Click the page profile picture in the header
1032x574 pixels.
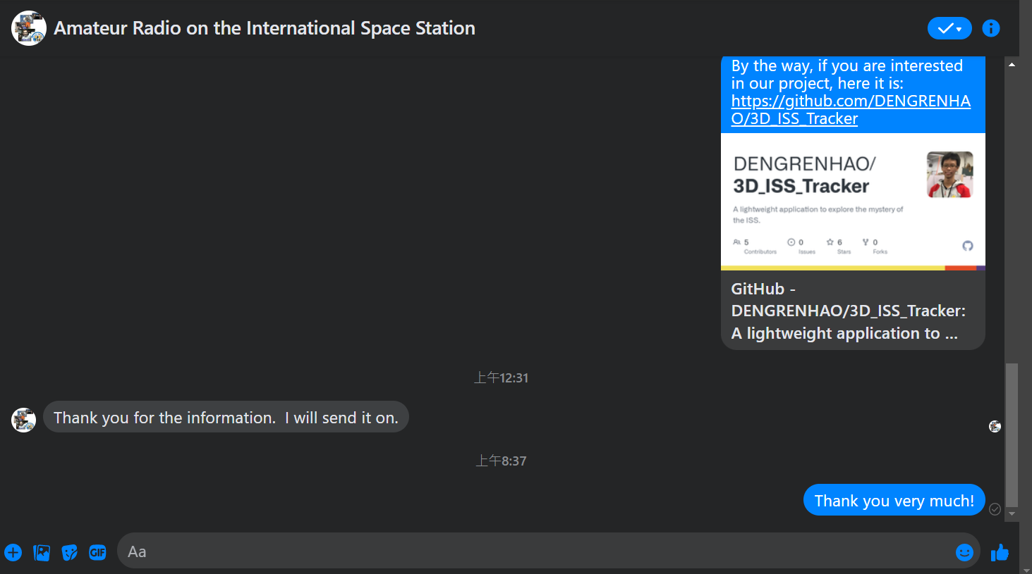[28, 28]
